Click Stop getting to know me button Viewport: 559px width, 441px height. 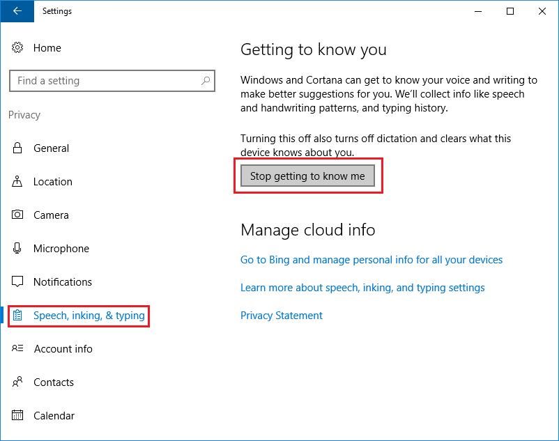307,176
